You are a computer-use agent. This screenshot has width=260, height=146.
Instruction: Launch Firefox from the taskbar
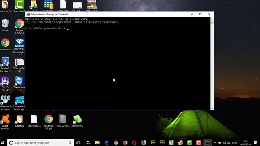click(125, 143)
